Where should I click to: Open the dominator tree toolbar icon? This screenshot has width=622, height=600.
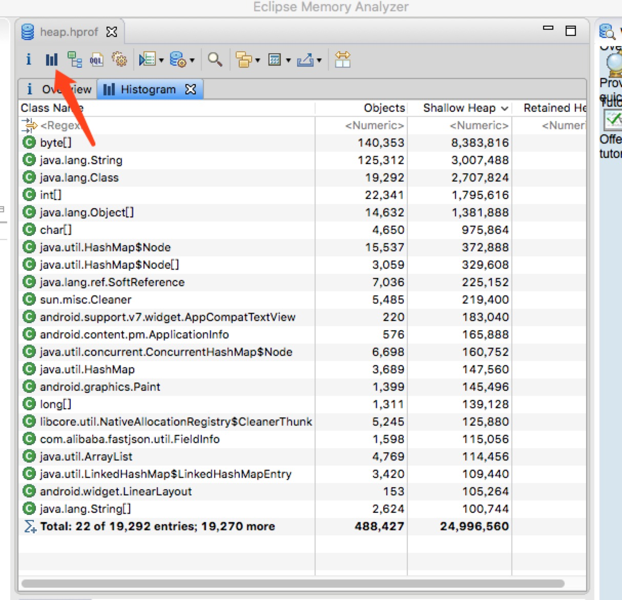(x=75, y=59)
